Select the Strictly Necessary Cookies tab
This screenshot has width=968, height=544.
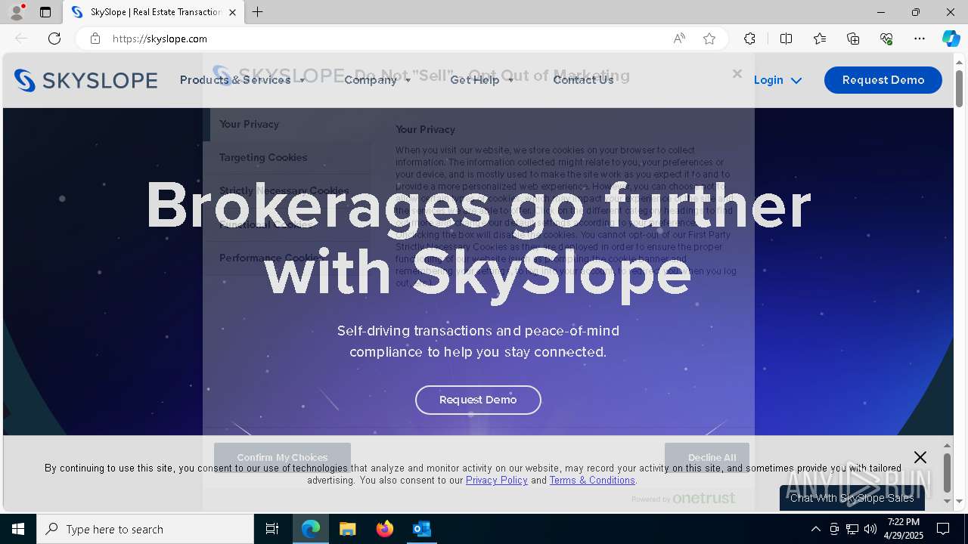287,190
